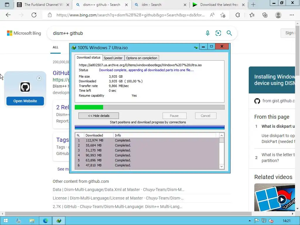Open File Explorer from the taskbar
Screen dimensions: 300x225
coord(32,221)
